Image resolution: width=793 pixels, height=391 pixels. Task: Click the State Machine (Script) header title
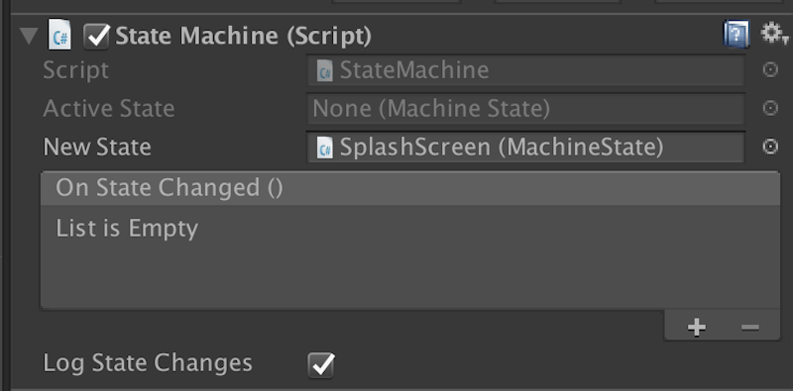243,36
